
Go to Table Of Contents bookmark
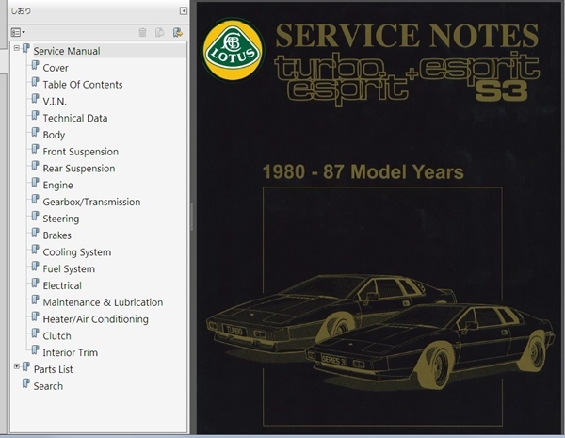(x=83, y=85)
